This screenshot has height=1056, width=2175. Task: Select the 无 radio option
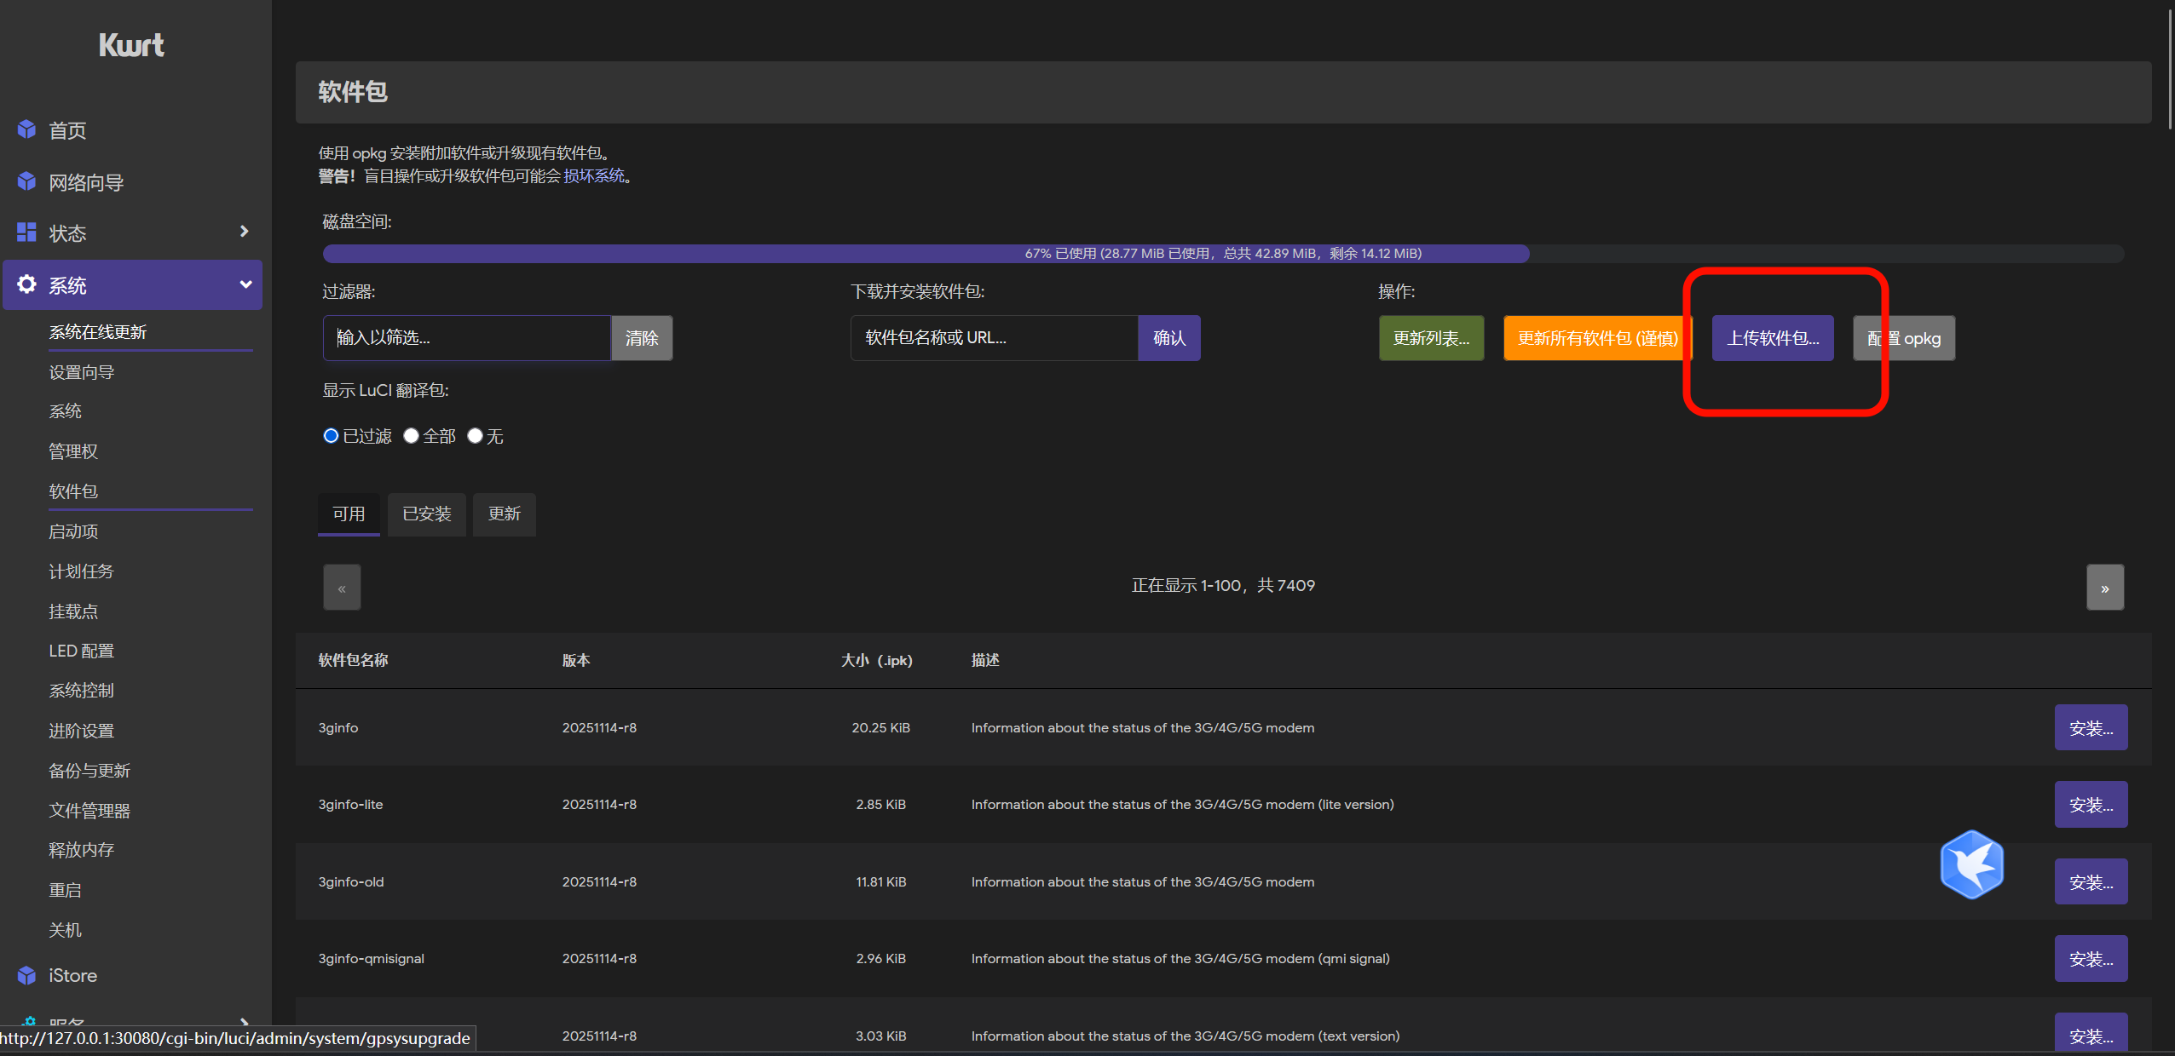[x=476, y=436]
